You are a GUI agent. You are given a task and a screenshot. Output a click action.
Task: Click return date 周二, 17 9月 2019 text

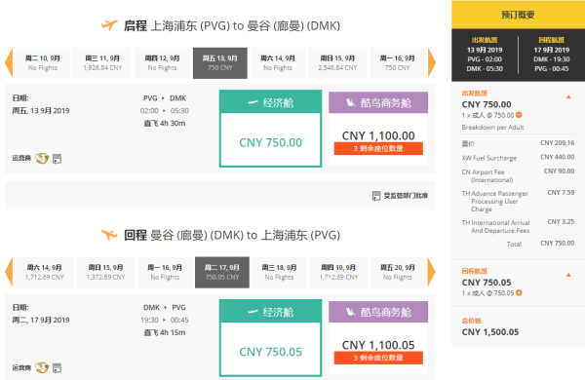(x=41, y=320)
